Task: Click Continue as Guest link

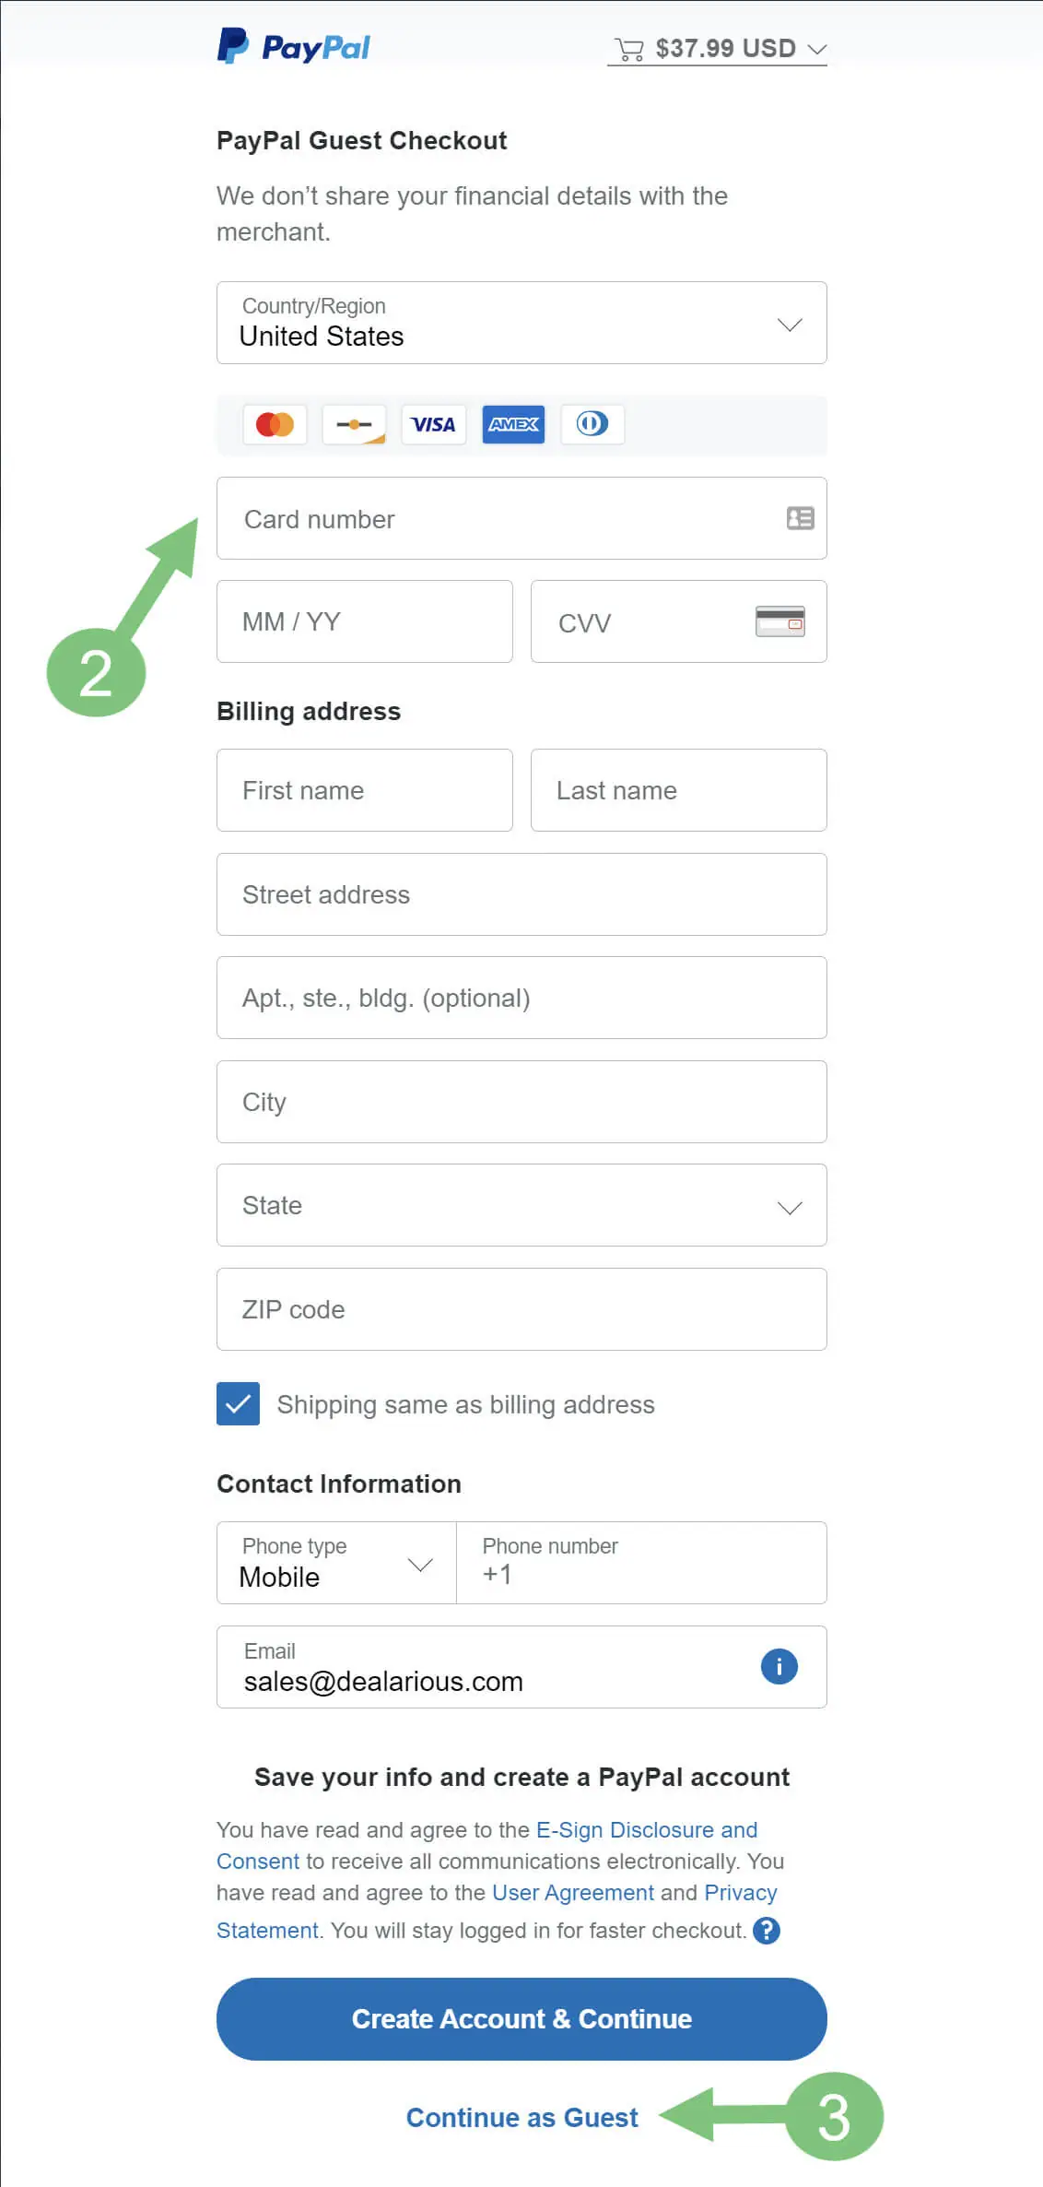Action: (x=521, y=2118)
